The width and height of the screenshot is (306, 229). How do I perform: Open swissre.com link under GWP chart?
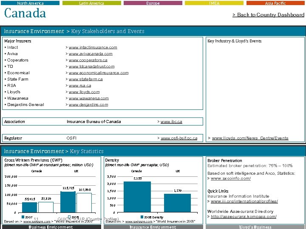(x=37, y=221)
